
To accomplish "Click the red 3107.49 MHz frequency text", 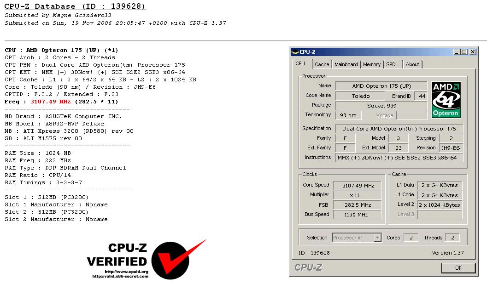I will click(x=50, y=102).
